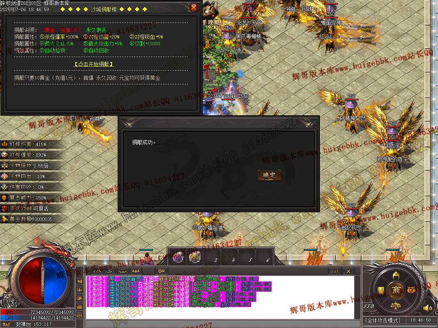
Task: Click the center 商 shop button
Action: tap(396, 290)
